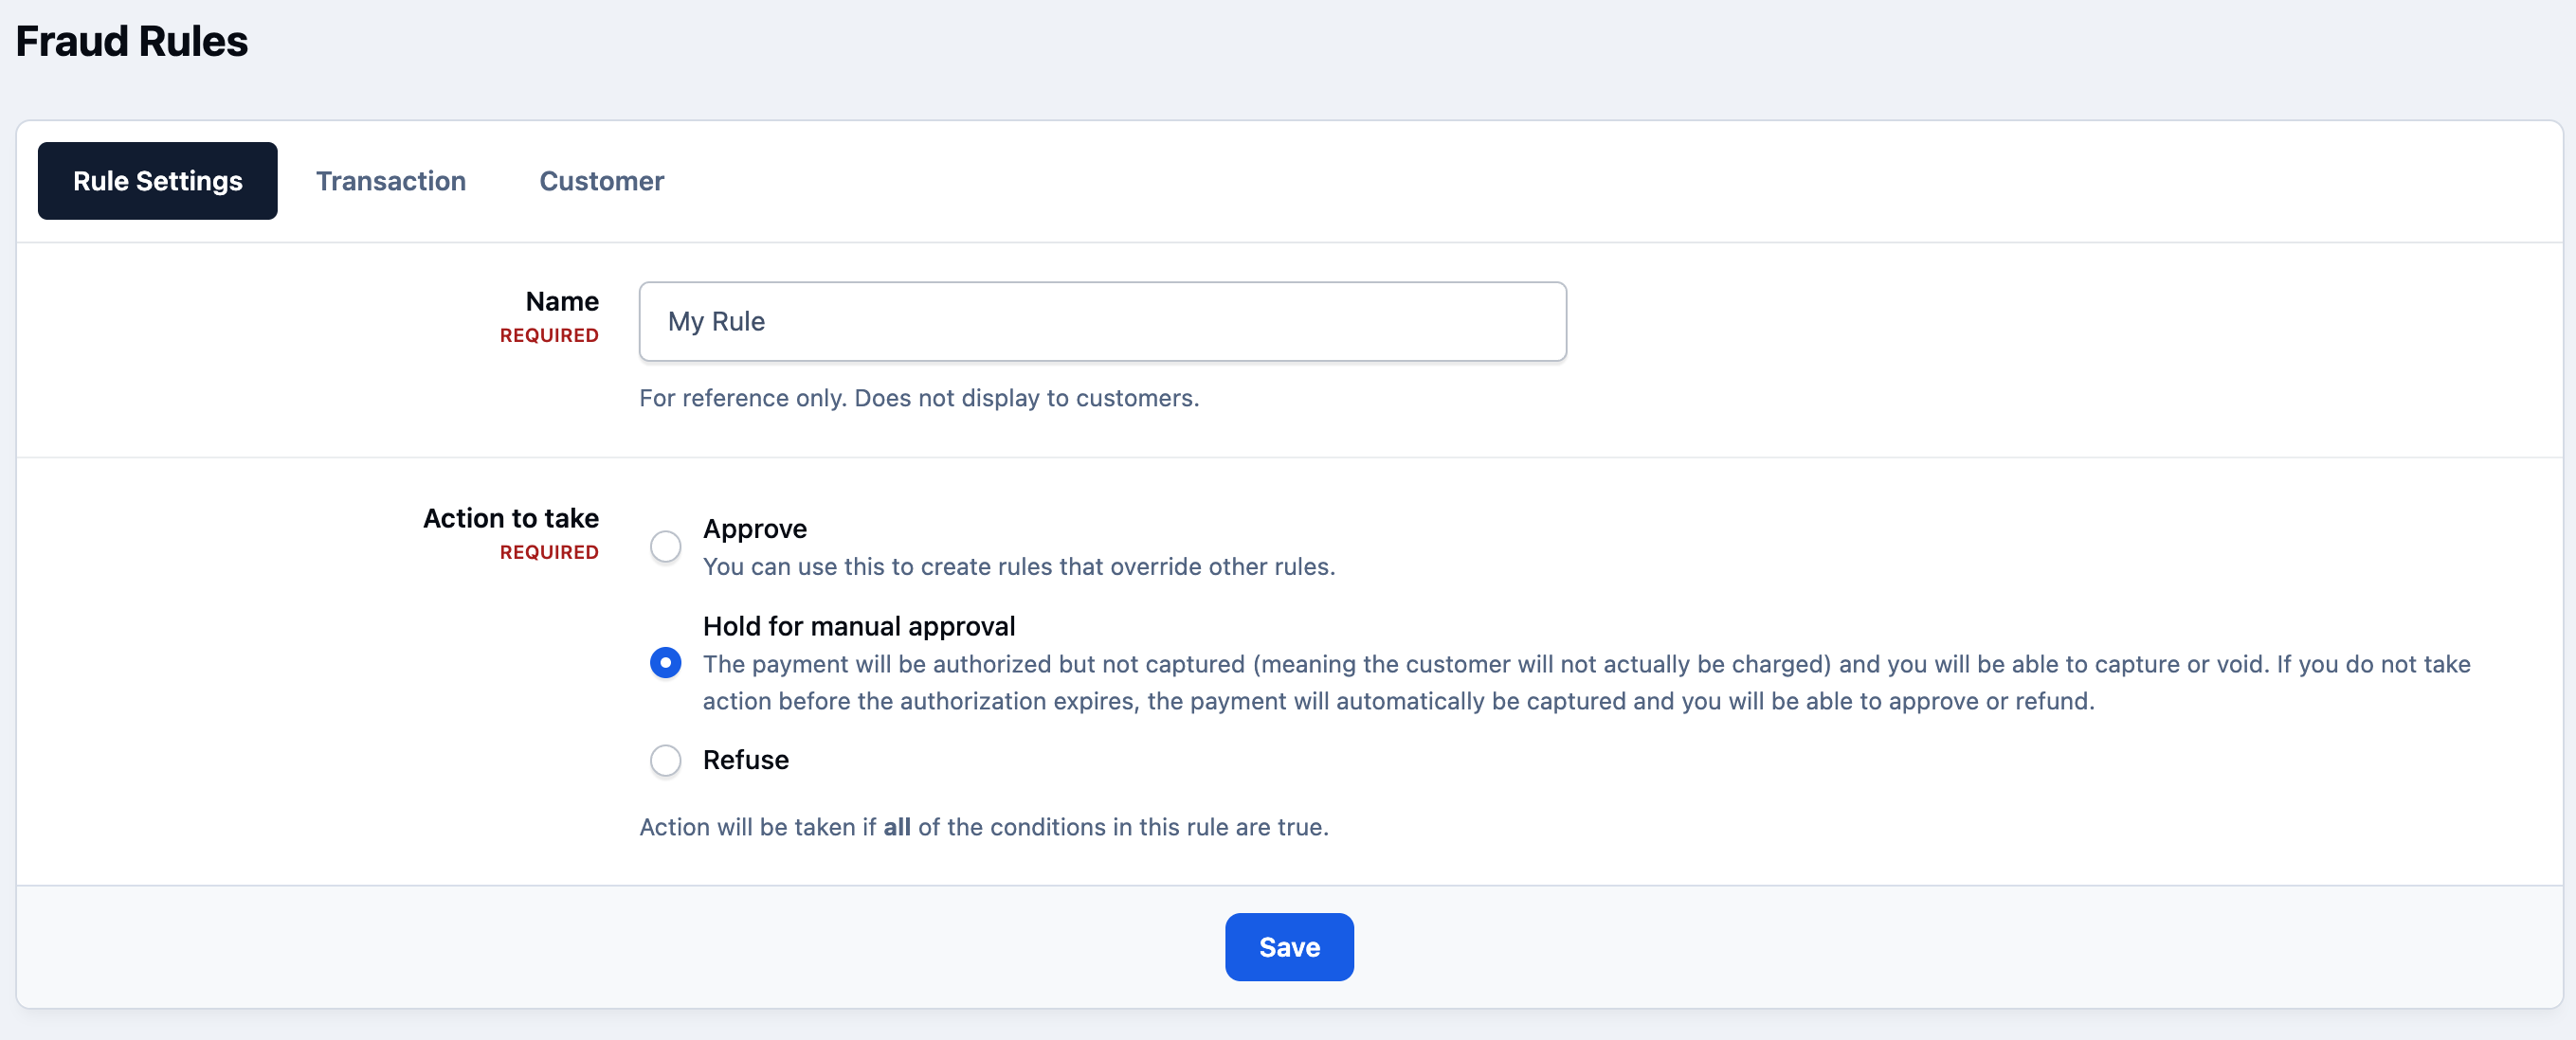The width and height of the screenshot is (2576, 1040).
Task: Pick the Refuse radio option
Action: pos(665,761)
